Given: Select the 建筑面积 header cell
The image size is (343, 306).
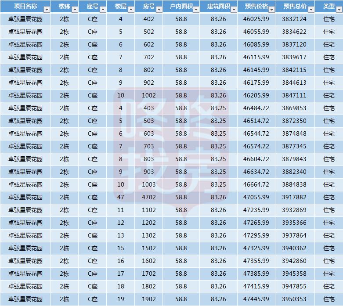Looking at the screenshot, I should [218, 6].
